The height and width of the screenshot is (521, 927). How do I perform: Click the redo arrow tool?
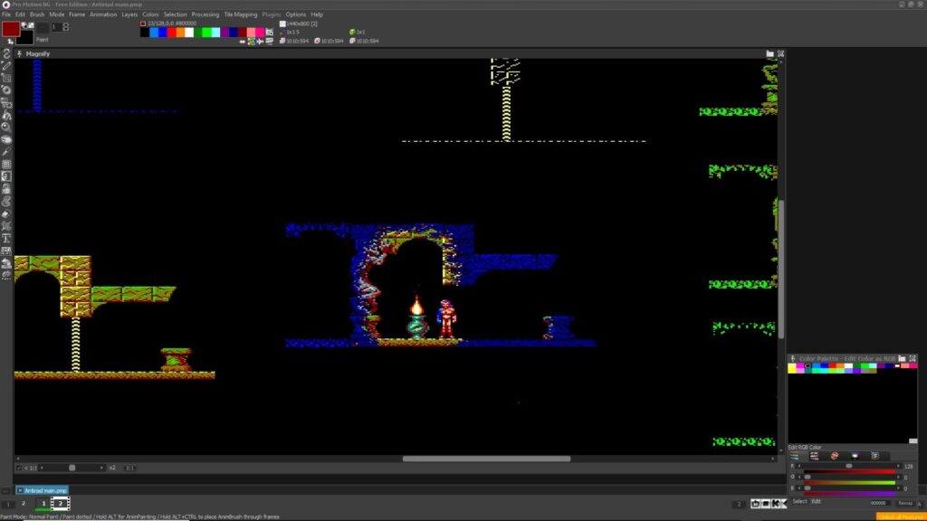[6, 274]
